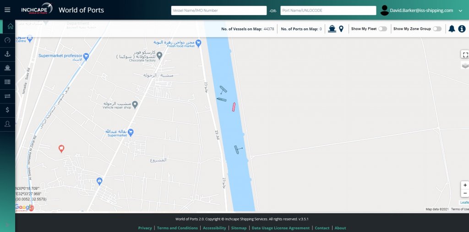Open the transfer arrows sidebar icon
The width and height of the screenshot is (469, 232).
click(x=7, y=96)
